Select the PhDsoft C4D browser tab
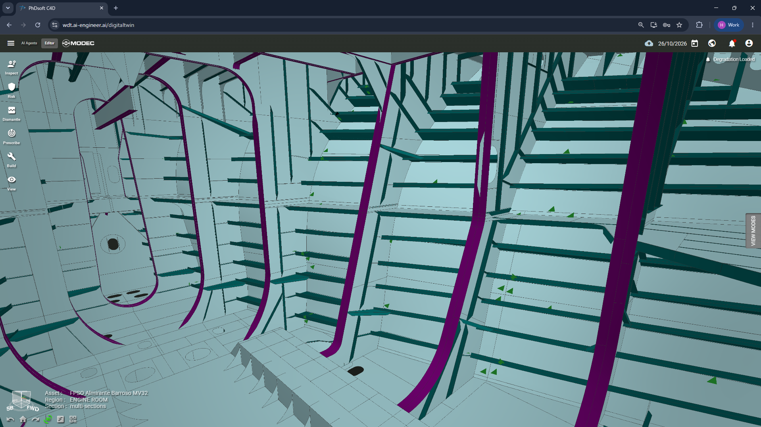The width and height of the screenshot is (761, 427). (x=61, y=8)
